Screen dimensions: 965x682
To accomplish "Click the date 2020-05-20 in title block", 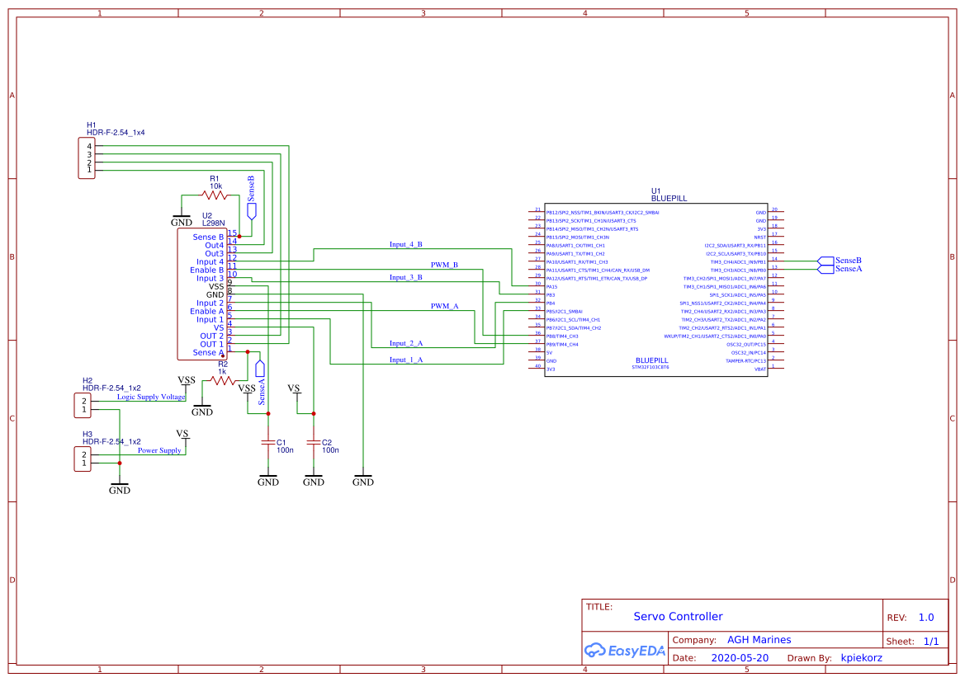I will coord(738,657).
